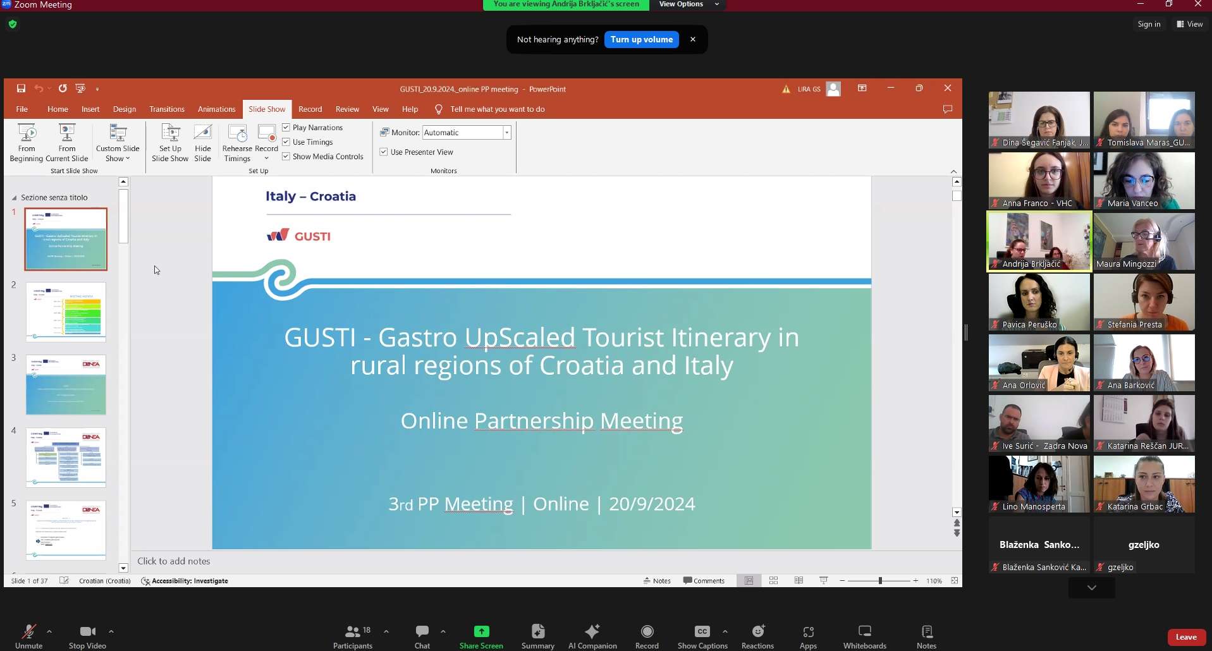Click the green Share Screen icon
Viewport: 1212px width, 651px height.
pyautogui.click(x=482, y=631)
